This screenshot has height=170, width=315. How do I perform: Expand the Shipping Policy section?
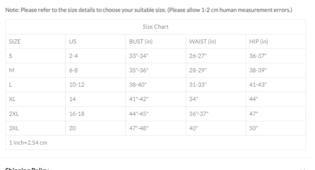point(27,169)
